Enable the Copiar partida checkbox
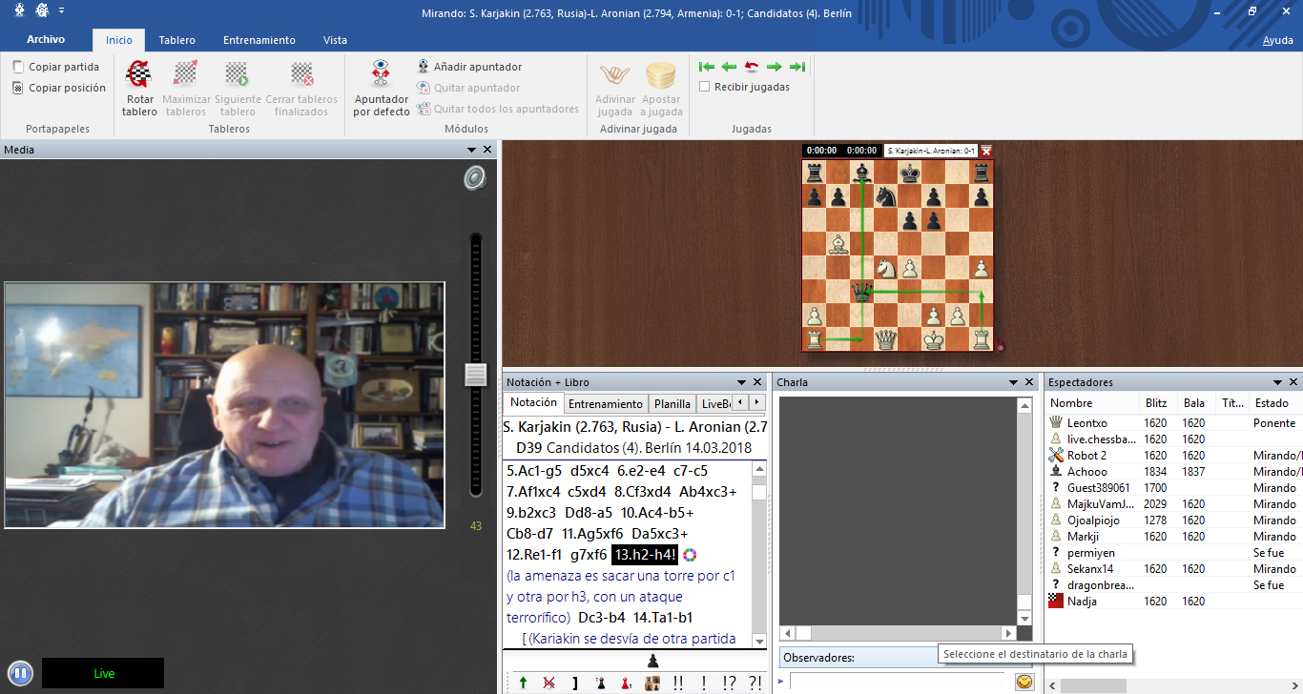This screenshot has height=694, width=1303. coord(19,67)
